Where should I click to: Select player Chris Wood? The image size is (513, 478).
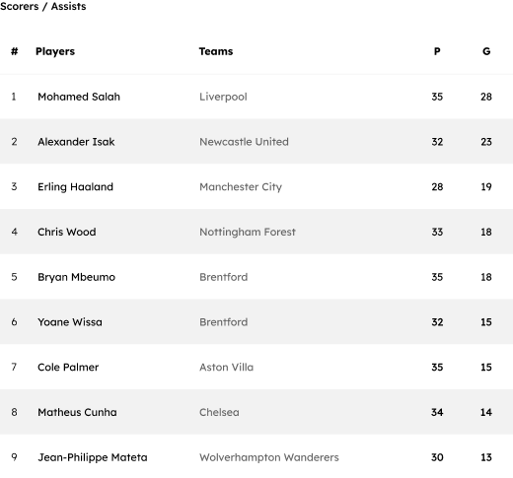[x=67, y=232]
